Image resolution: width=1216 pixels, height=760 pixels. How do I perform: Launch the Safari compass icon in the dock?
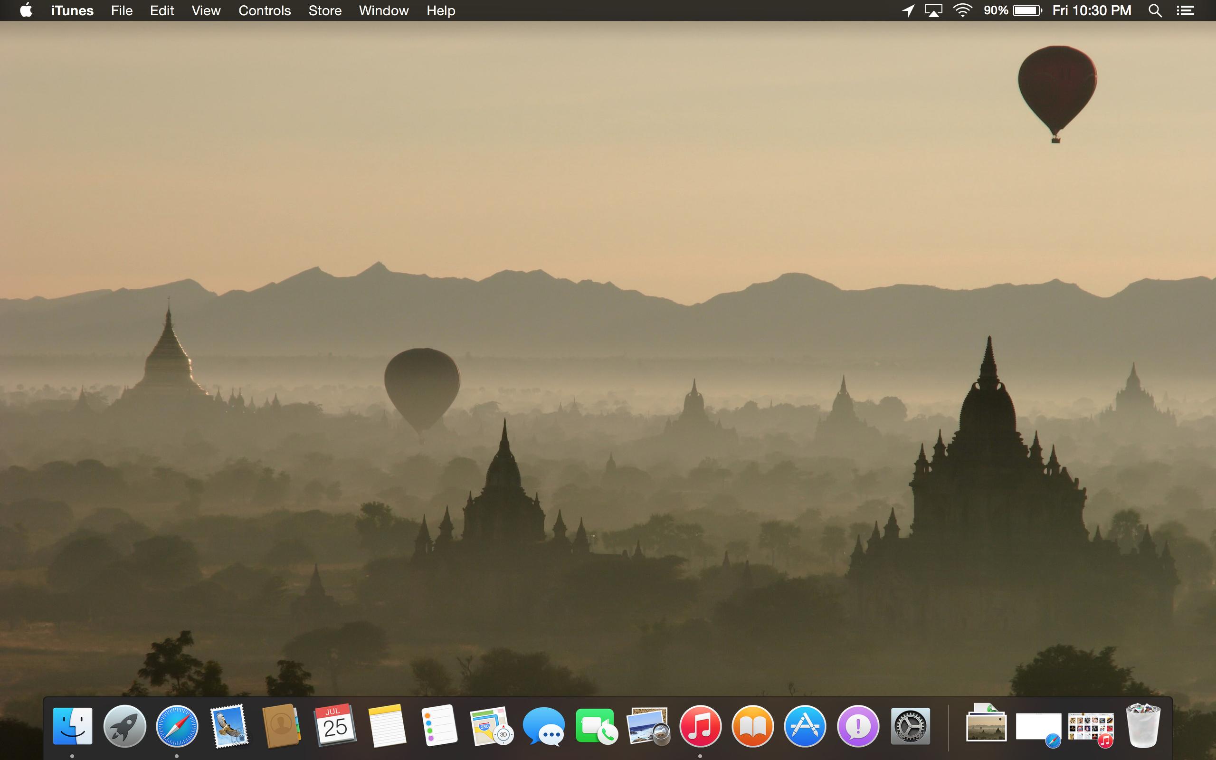(177, 726)
